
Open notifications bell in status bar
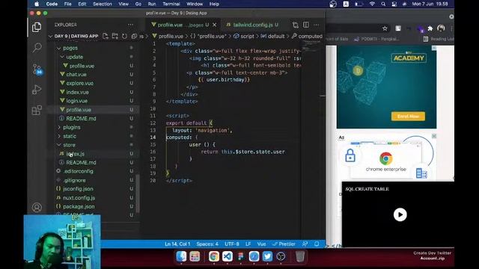317,244
